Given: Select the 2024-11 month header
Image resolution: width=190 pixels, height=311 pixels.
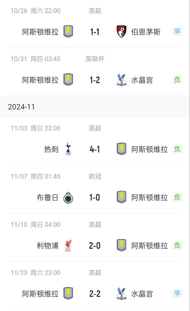Looking at the screenshot, I should [x=95, y=107].
